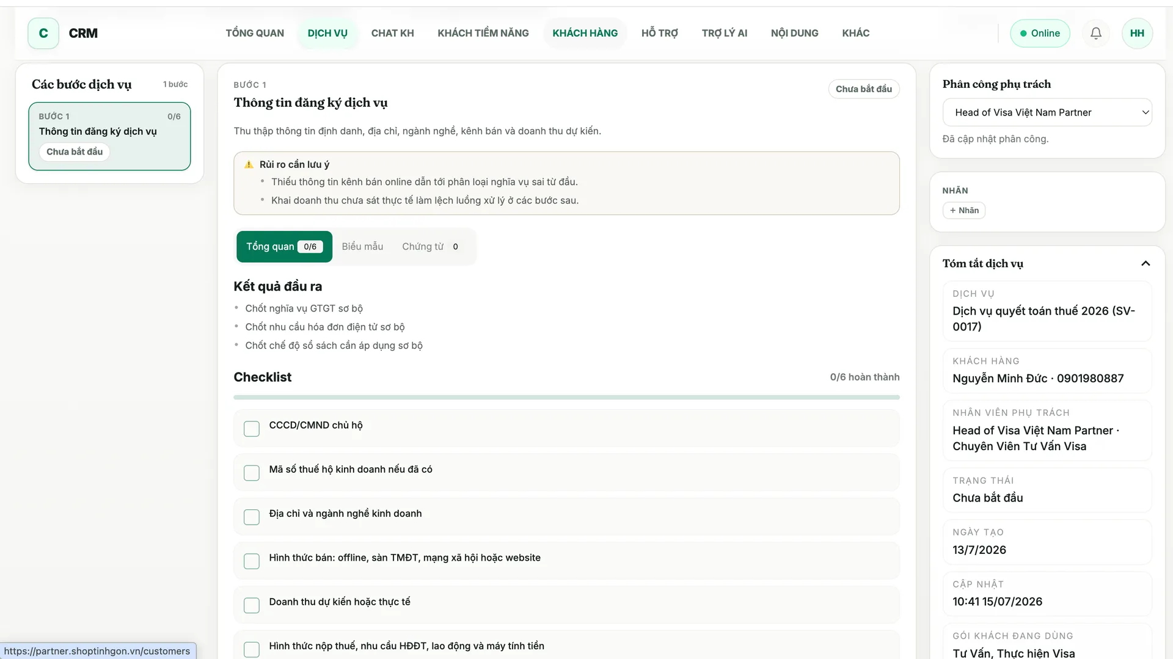Open the KHÁCH HÀNG menu

tap(585, 33)
